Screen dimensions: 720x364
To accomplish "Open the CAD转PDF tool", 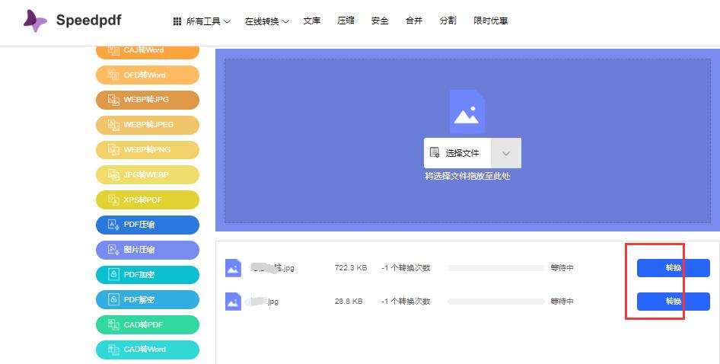I will coord(148,325).
